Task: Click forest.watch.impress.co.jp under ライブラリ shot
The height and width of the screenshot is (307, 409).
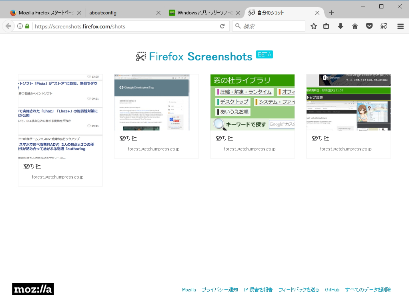Action: (x=250, y=148)
